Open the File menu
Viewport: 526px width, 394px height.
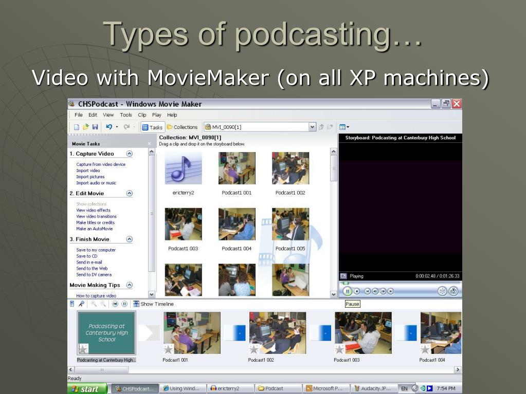[79, 115]
